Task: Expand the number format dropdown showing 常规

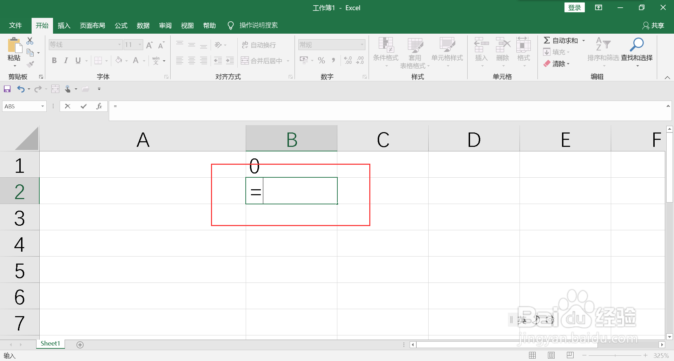Action: tap(363, 45)
